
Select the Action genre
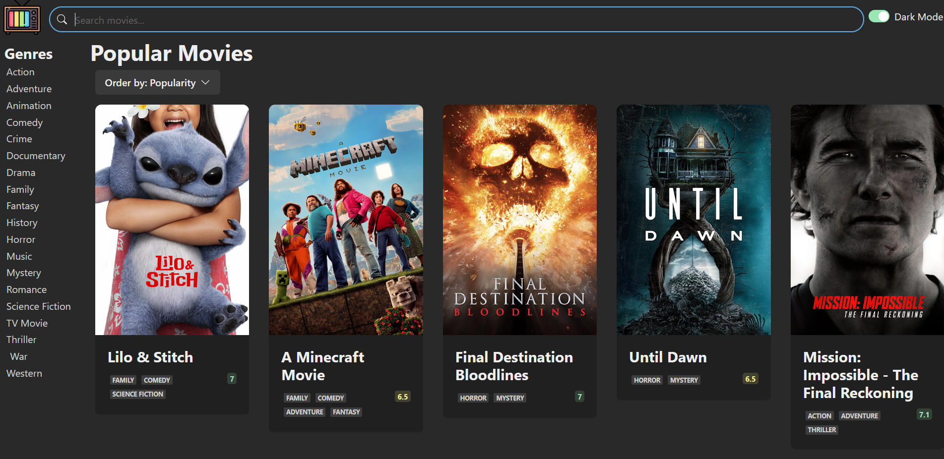coord(20,72)
